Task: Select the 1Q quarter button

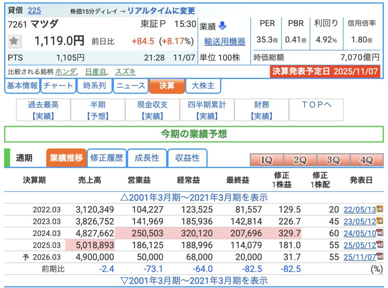Action: [266, 160]
